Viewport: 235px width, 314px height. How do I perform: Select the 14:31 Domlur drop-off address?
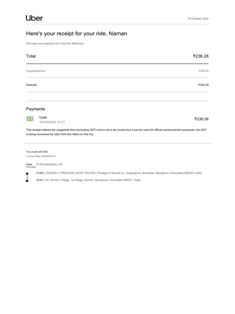[88, 180]
